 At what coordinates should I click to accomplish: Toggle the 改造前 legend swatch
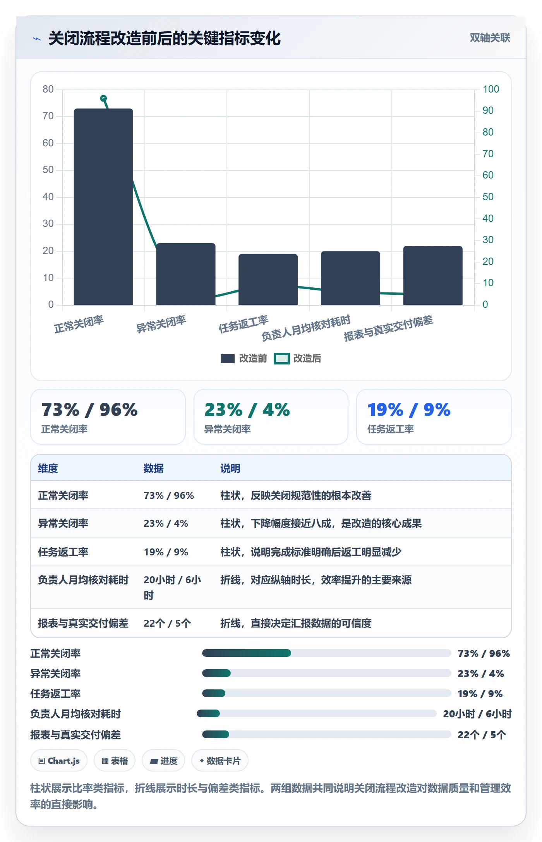point(228,359)
